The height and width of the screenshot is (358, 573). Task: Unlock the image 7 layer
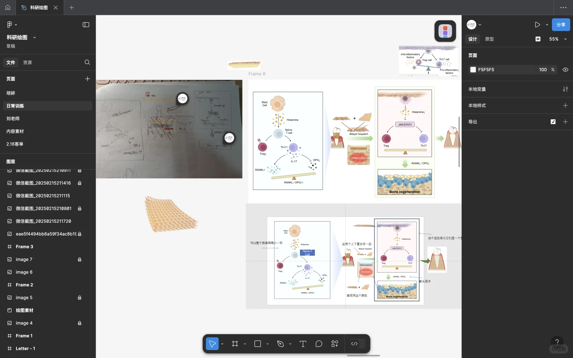pos(80,260)
